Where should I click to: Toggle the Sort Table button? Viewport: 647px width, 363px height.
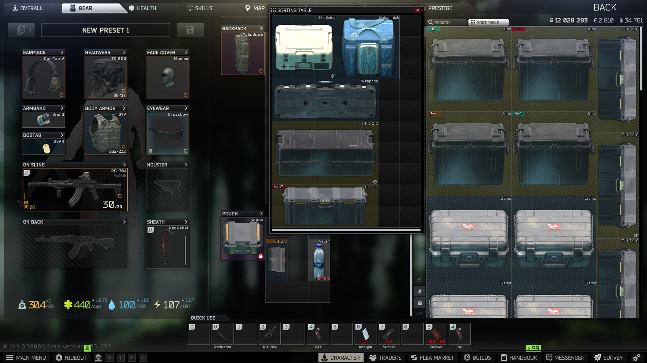pos(488,23)
